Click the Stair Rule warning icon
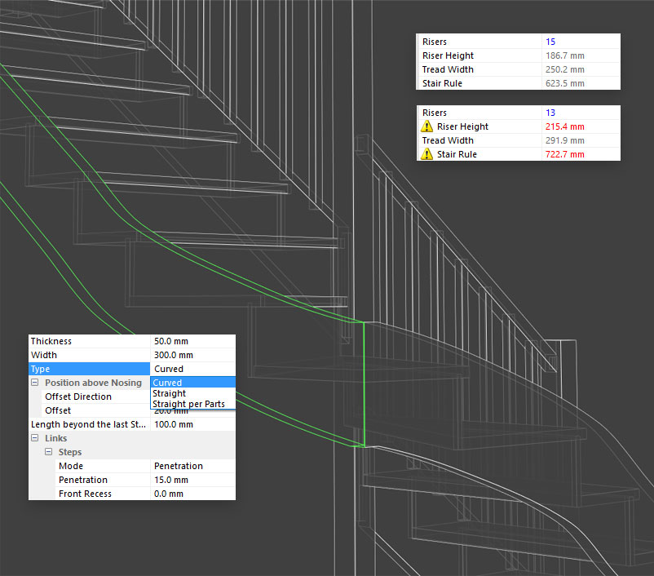 [x=426, y=154]
